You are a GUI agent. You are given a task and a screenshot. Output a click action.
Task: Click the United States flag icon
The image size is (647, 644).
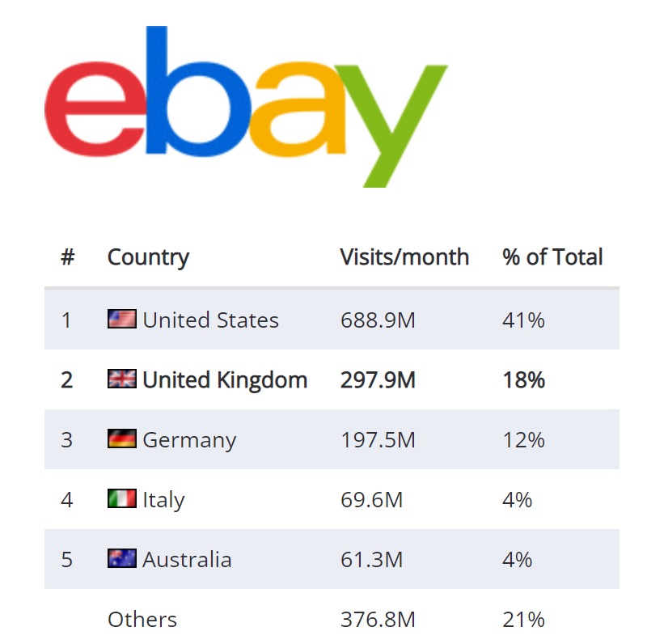[122, 319]
